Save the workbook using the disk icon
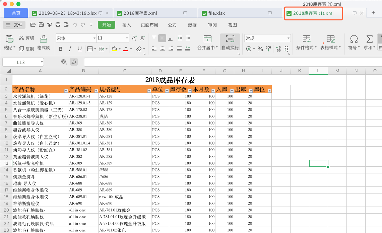The height and width of the screenshot is (233, 382). pyautogui.click(x=41, y=25)
